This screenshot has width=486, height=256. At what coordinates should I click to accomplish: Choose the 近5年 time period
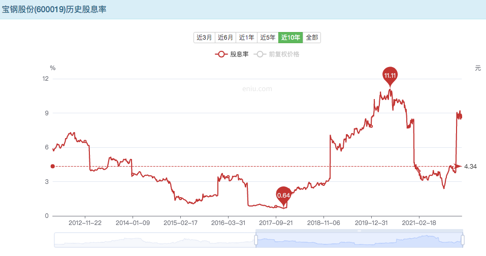point(268,37)
